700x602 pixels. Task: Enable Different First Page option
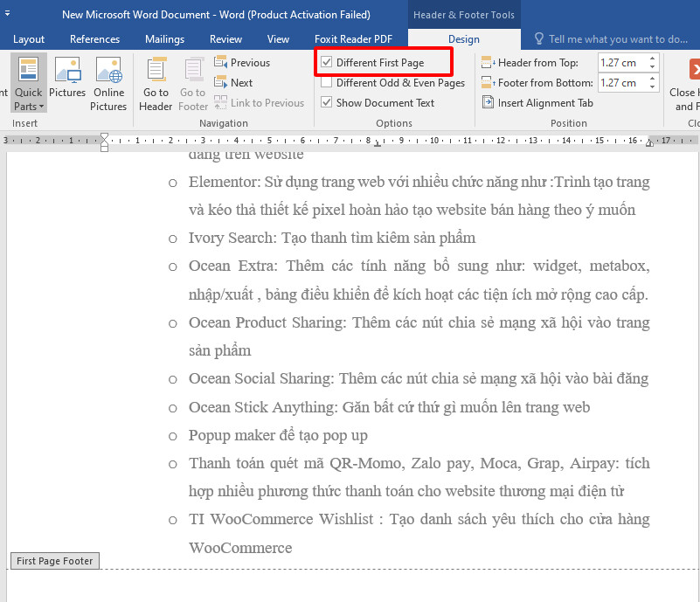328,62
